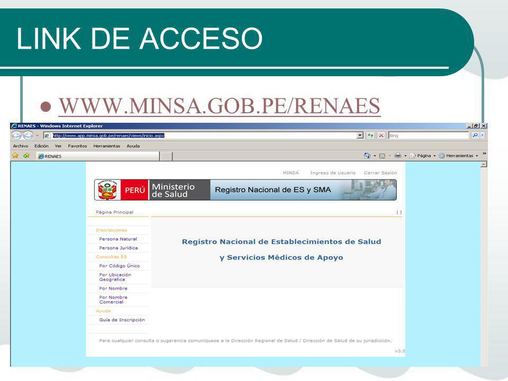Click the page icon in the address bar
Screen dimensions: 508x381
click(x=47, y=135)
